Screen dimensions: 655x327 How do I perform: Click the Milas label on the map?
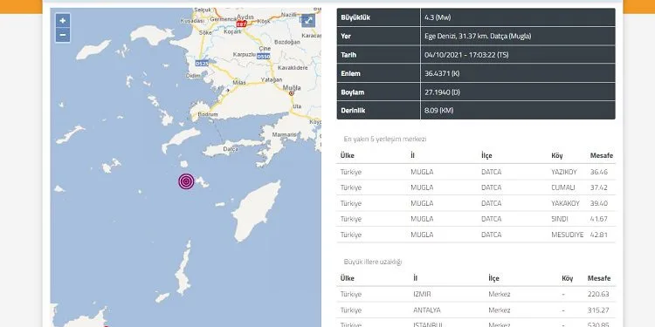click(x=239, y=83)
